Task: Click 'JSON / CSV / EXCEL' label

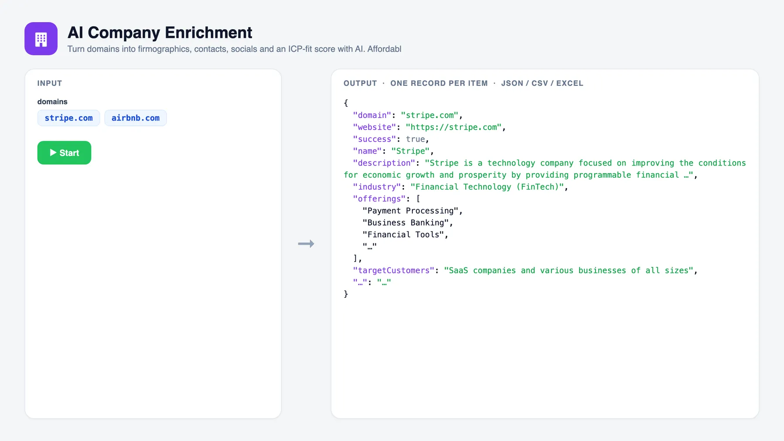Action: 542,83
